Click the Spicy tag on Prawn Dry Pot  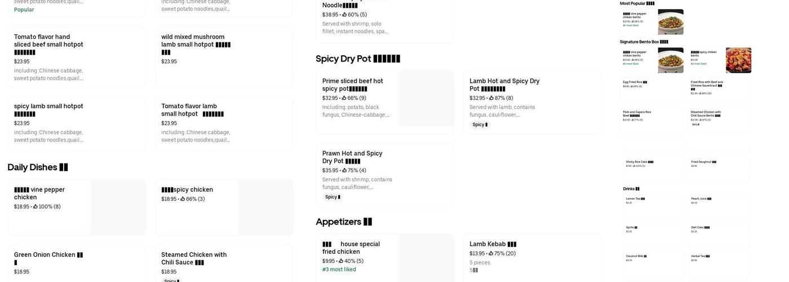tap(333, 197)
